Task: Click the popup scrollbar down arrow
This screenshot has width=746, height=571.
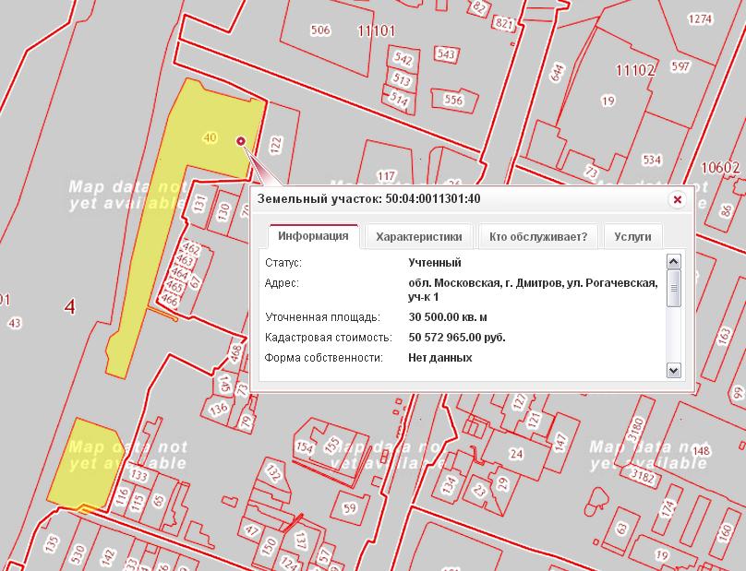Action: [x=673, y=370]
